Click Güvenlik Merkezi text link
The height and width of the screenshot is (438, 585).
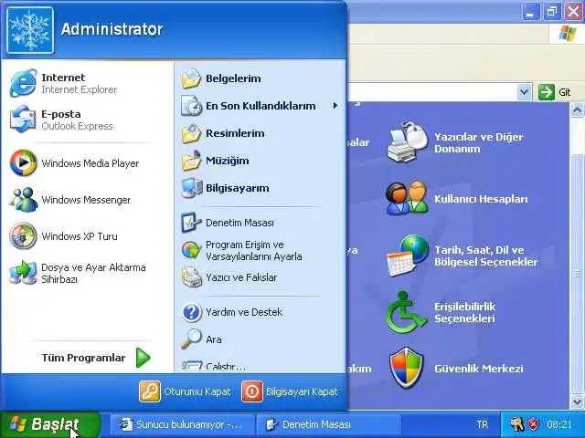479,369
